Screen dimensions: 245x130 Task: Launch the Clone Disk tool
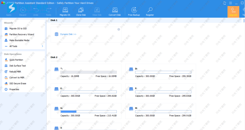click(81, 12)
